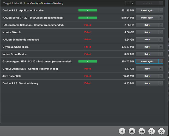Install again HALion Sonic 7.1.20 Instrument
This screenshot has width=169, height=136.
point(147,18)
